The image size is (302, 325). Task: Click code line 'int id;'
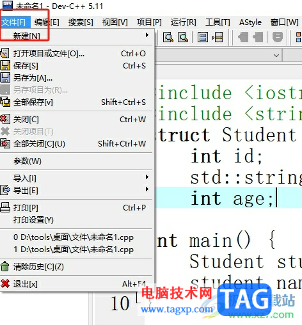(226, 156)
